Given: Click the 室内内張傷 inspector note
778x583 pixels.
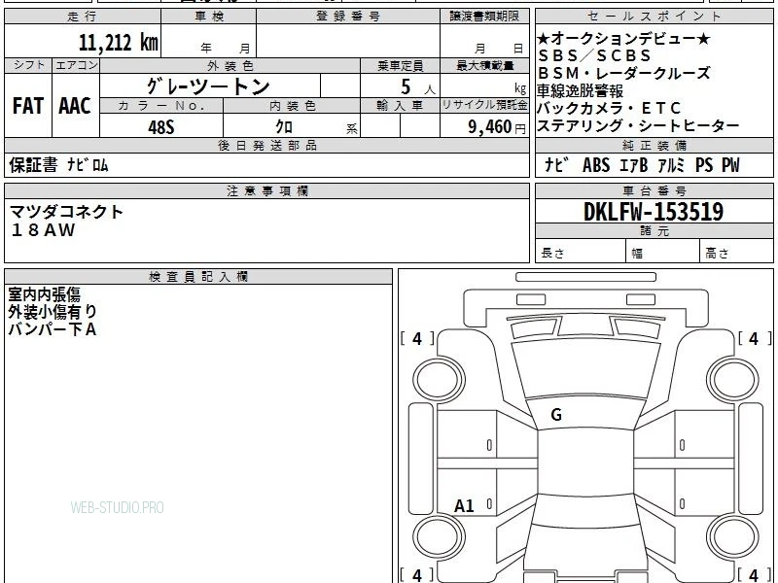Looking at the screenshot, I should pos(44,294).
